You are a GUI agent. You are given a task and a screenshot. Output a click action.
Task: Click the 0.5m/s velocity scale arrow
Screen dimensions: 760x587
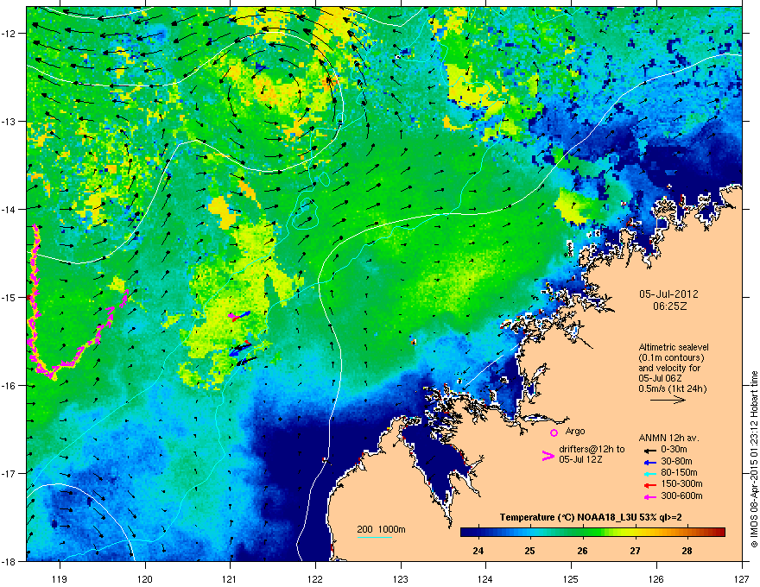click(x=668, y=400)
